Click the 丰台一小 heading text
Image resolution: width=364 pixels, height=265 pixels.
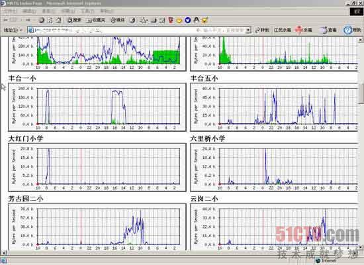click(22, 78)
